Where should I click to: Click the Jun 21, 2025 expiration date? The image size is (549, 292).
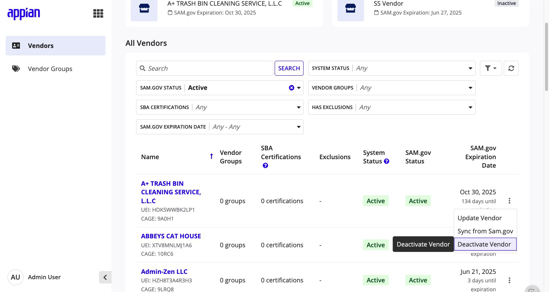478,272
